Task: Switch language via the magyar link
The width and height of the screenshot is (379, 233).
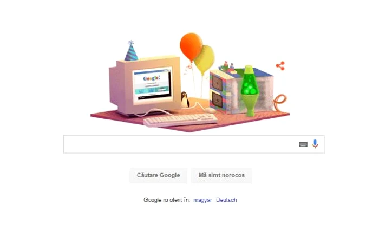Action: (x=202, y=200)
